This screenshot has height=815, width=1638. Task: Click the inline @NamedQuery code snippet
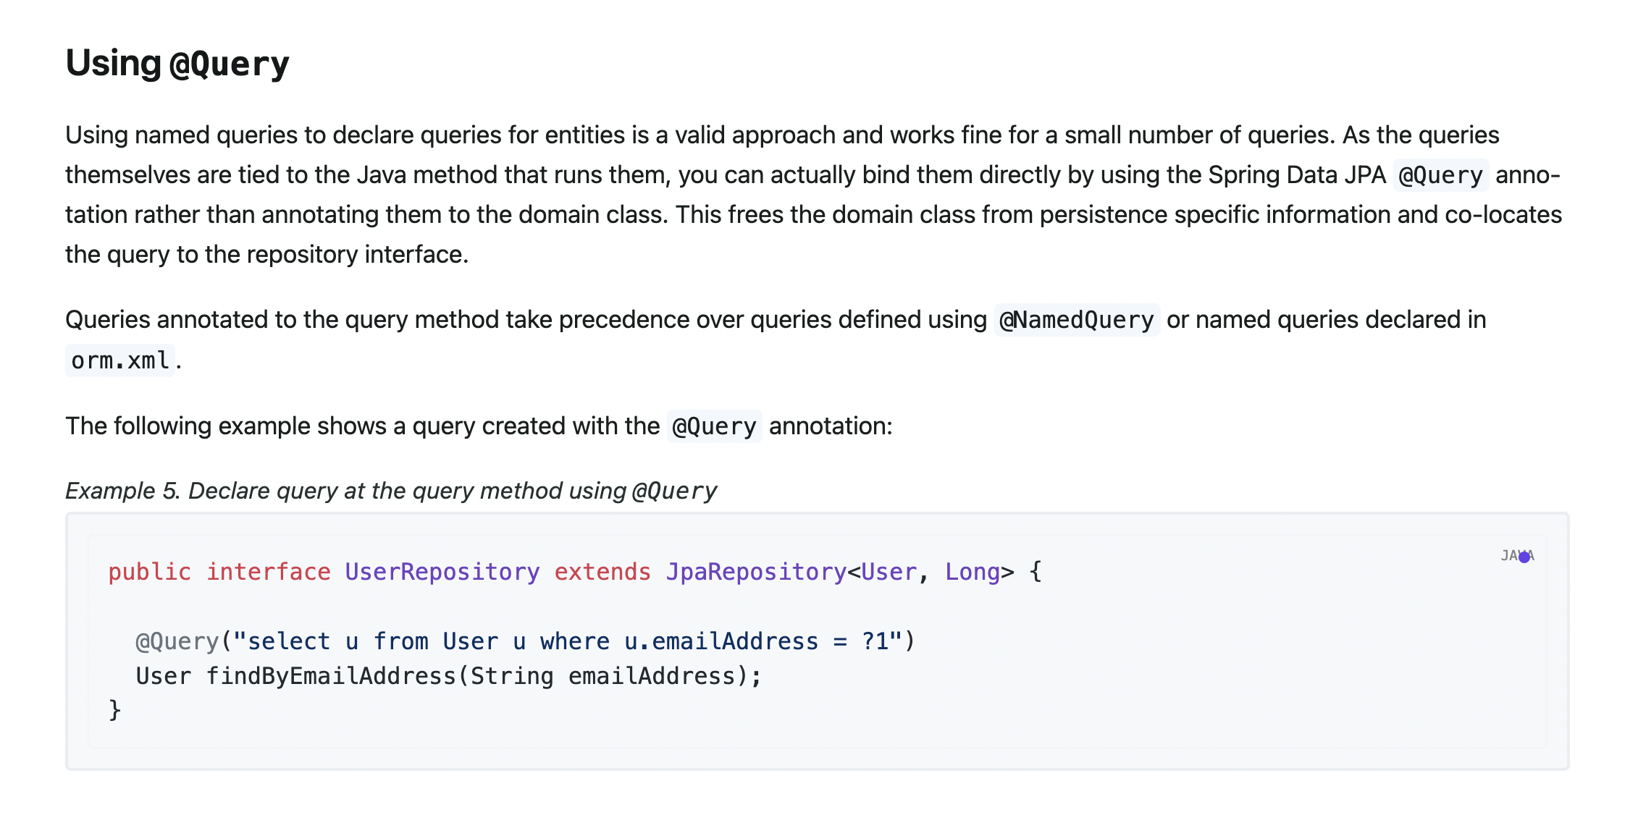(x=1077, y=320)
